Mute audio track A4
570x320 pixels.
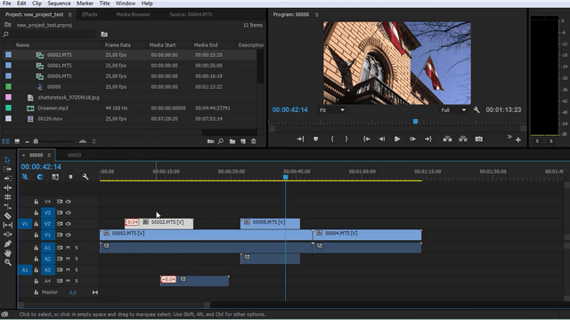pyautogui.click(x=68, y=281)
